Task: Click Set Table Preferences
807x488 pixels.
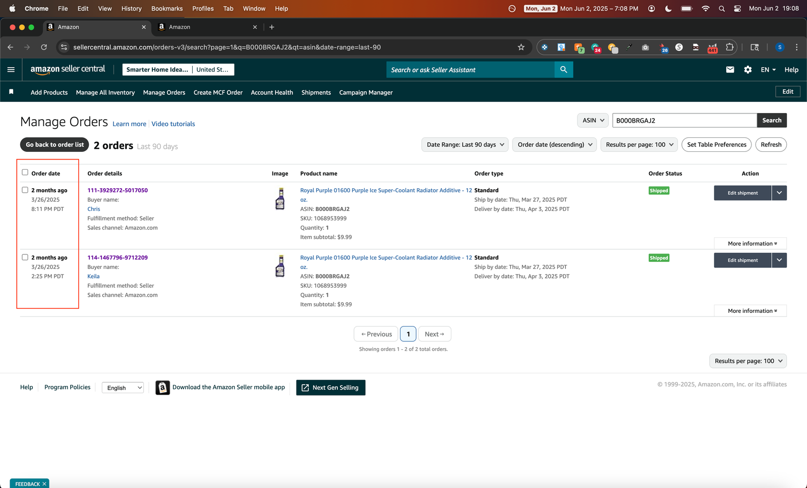Action: coord(716,144)
